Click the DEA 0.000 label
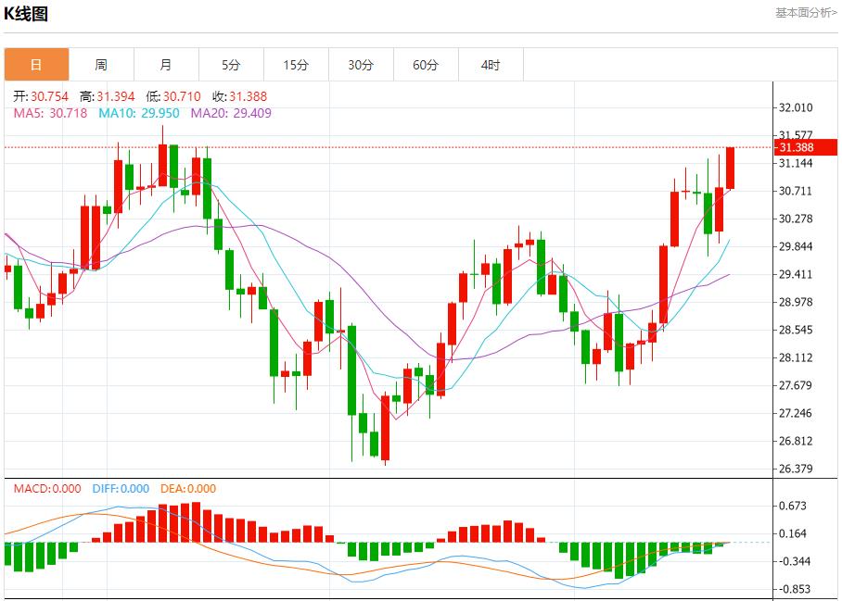The height and width of the screenshot is (601, 842). pos(188,489)
